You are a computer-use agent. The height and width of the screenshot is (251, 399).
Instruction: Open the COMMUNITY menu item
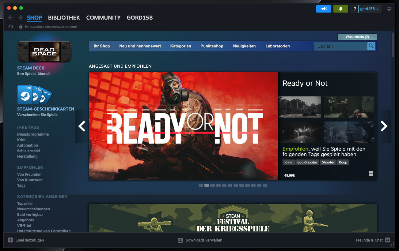[103, 17]
